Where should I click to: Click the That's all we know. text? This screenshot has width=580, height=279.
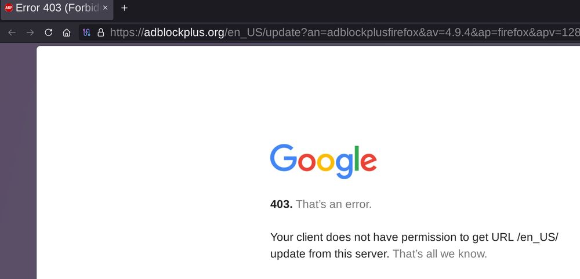pyautogui.click(x=440, y=254)
